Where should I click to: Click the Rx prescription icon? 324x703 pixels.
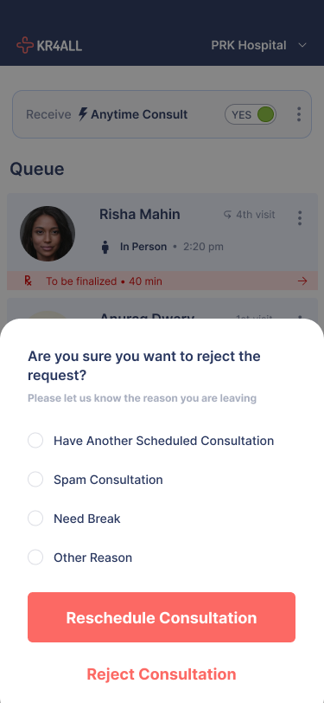(x=29, y=281)
